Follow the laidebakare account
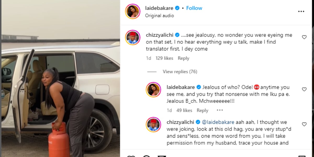Viewport: 314px width, 157px height. tap(194, 8)
